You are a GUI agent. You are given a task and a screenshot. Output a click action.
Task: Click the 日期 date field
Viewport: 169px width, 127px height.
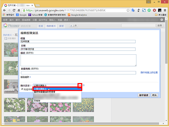(78, 49)
